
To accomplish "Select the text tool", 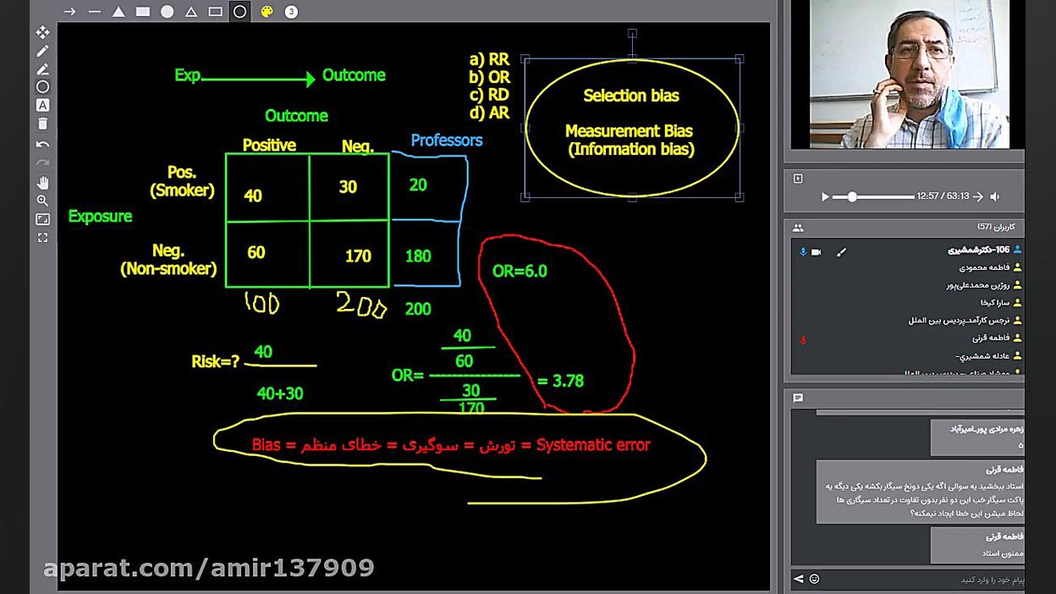I will 42,105.
